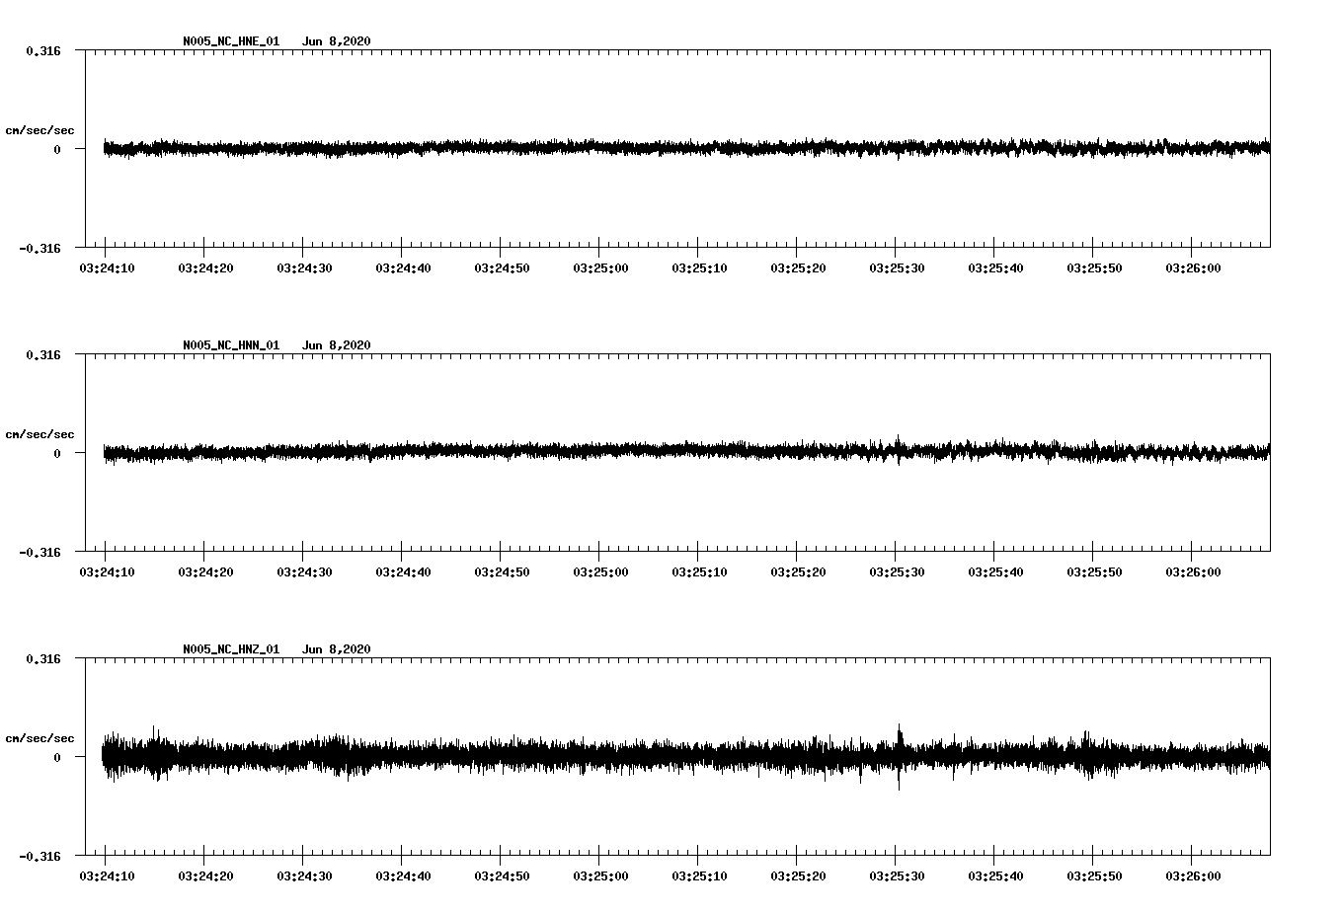The height and width of the screenshot is (912, 1341).
Task: Click the cm/sec/sec unit label of HNZ plot
Action: click(x=39, y=738)
